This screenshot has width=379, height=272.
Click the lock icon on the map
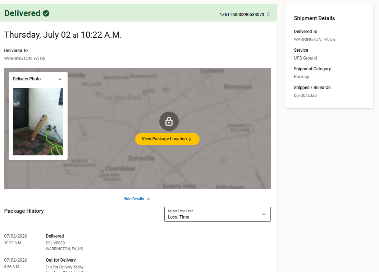169,121
